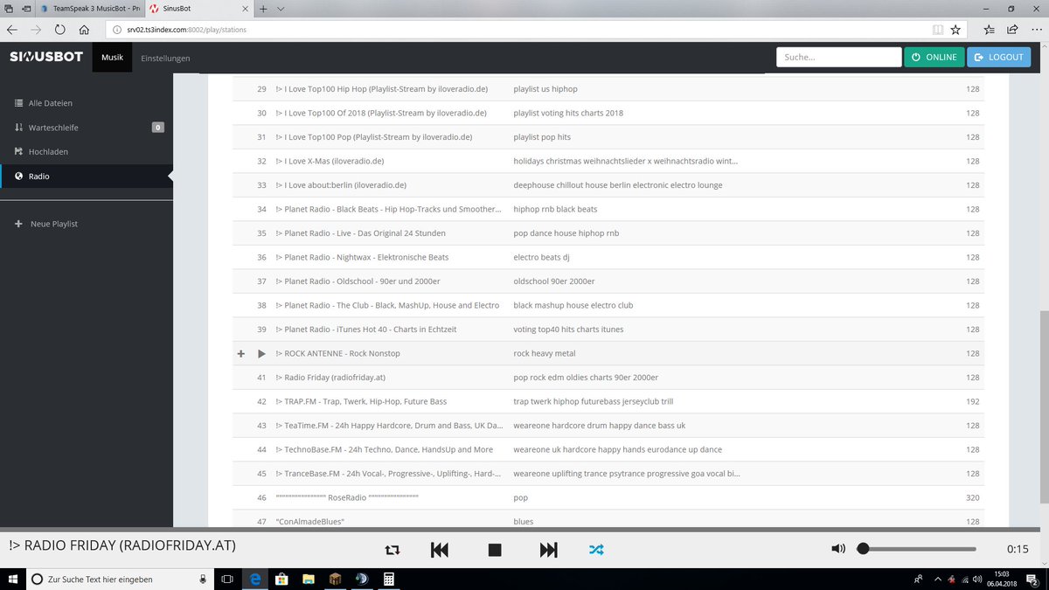This screenshot has height=590, width=1049.
Task: Click the browser address bar
Action: [516, 29]
